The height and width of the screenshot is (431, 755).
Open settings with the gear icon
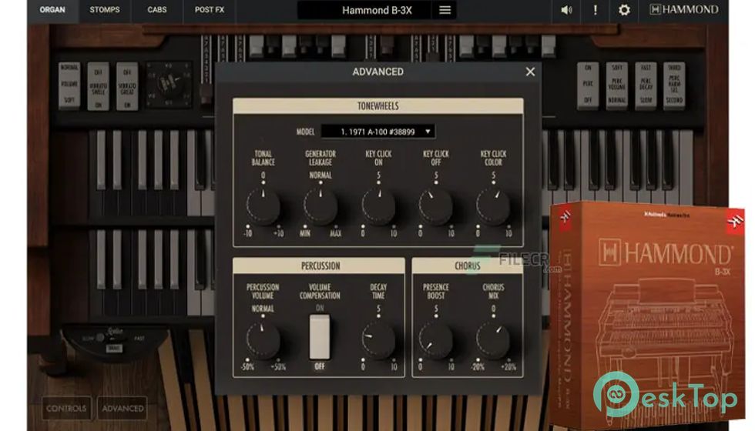pos(624,9)
